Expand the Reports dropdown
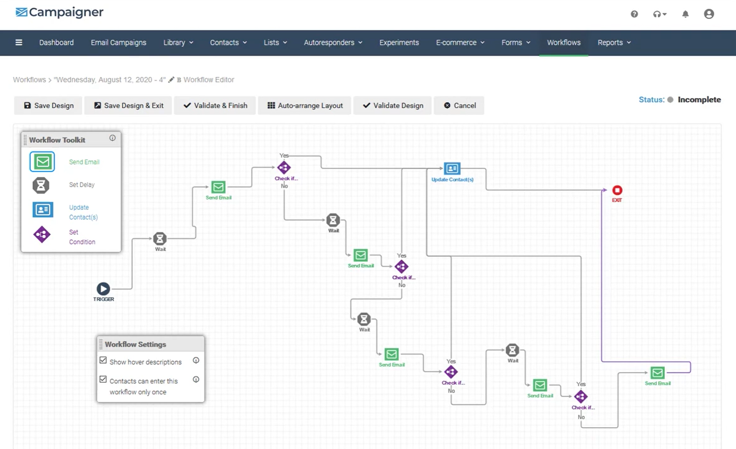The height and width of the screenshot is (449, 736). [614, 42]
